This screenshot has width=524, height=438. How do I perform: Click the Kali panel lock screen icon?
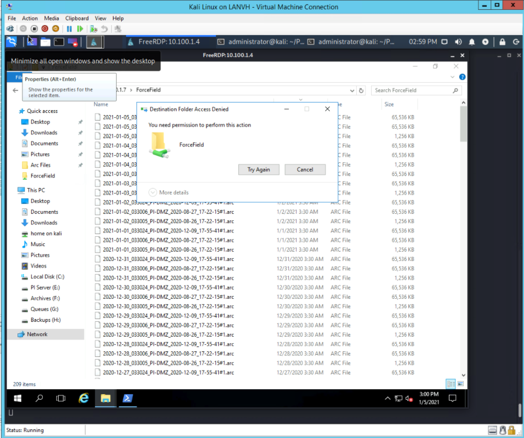(502, 42)
